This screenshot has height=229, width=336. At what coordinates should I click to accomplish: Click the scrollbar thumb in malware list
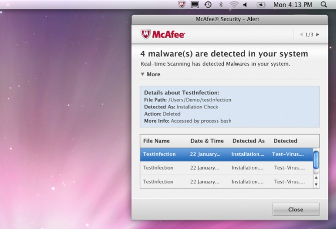click(316, 160)
